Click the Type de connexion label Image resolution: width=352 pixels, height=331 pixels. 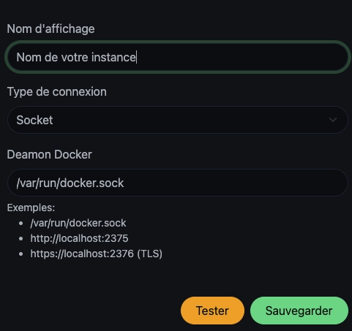click(x=57, y=92)
